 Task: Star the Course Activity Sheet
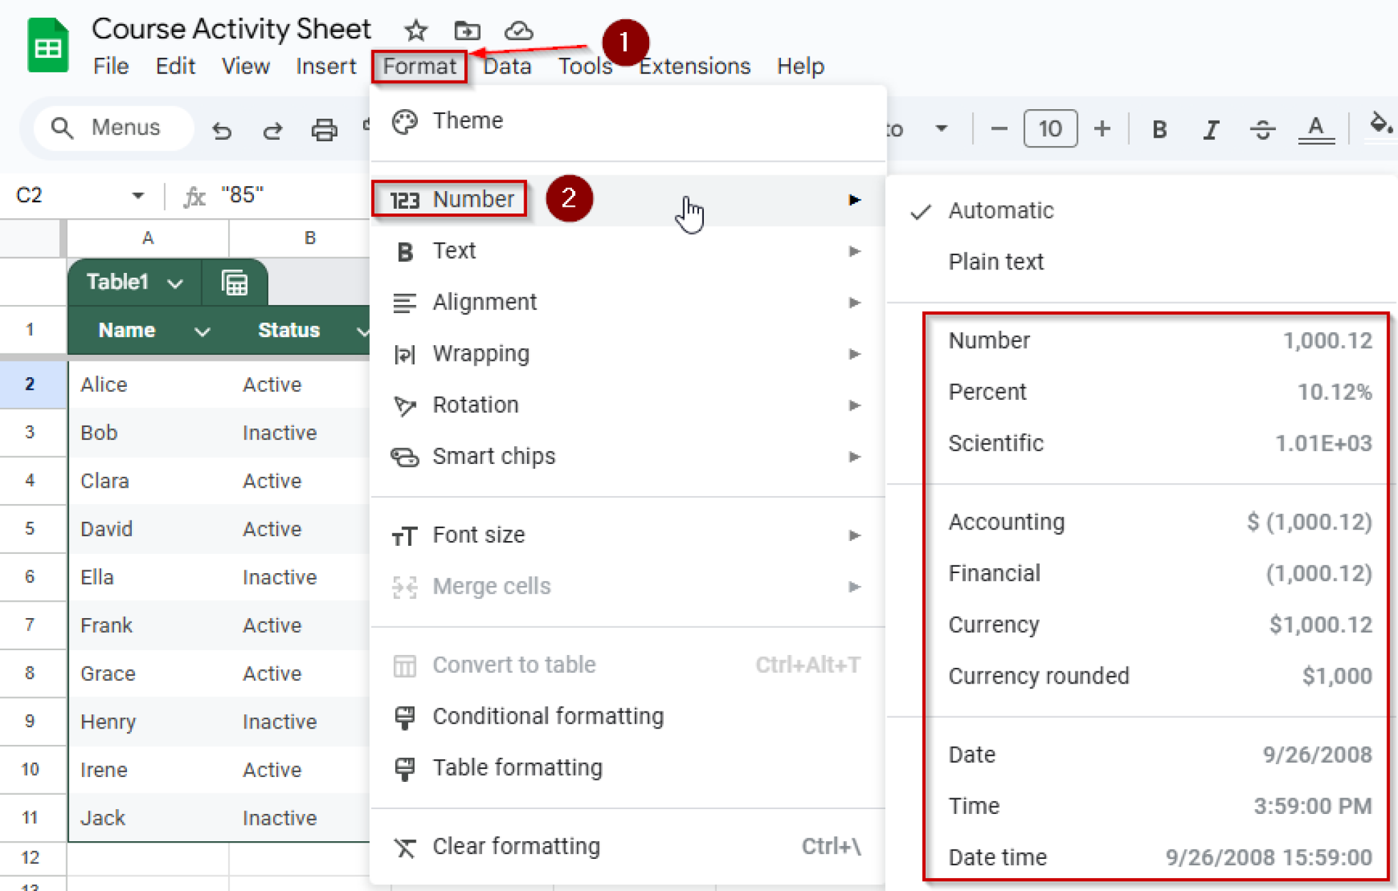point(415,31)
